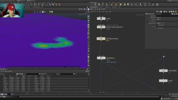Switch to the Material Palette pane tab
Screen dimensions: 178x100
point(107,7)
